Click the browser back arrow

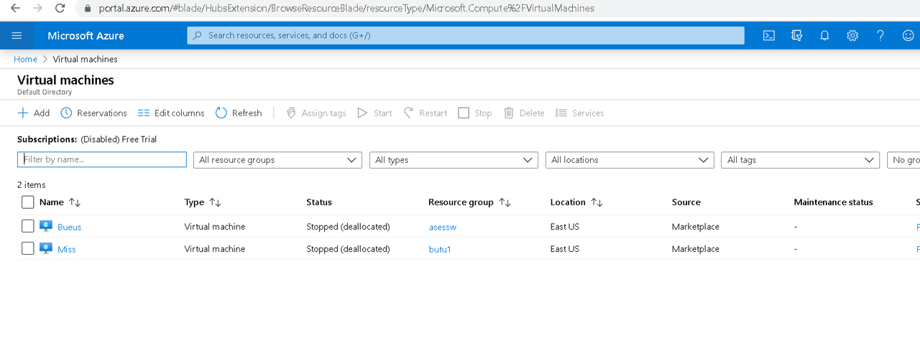click(x=14, y=9)
